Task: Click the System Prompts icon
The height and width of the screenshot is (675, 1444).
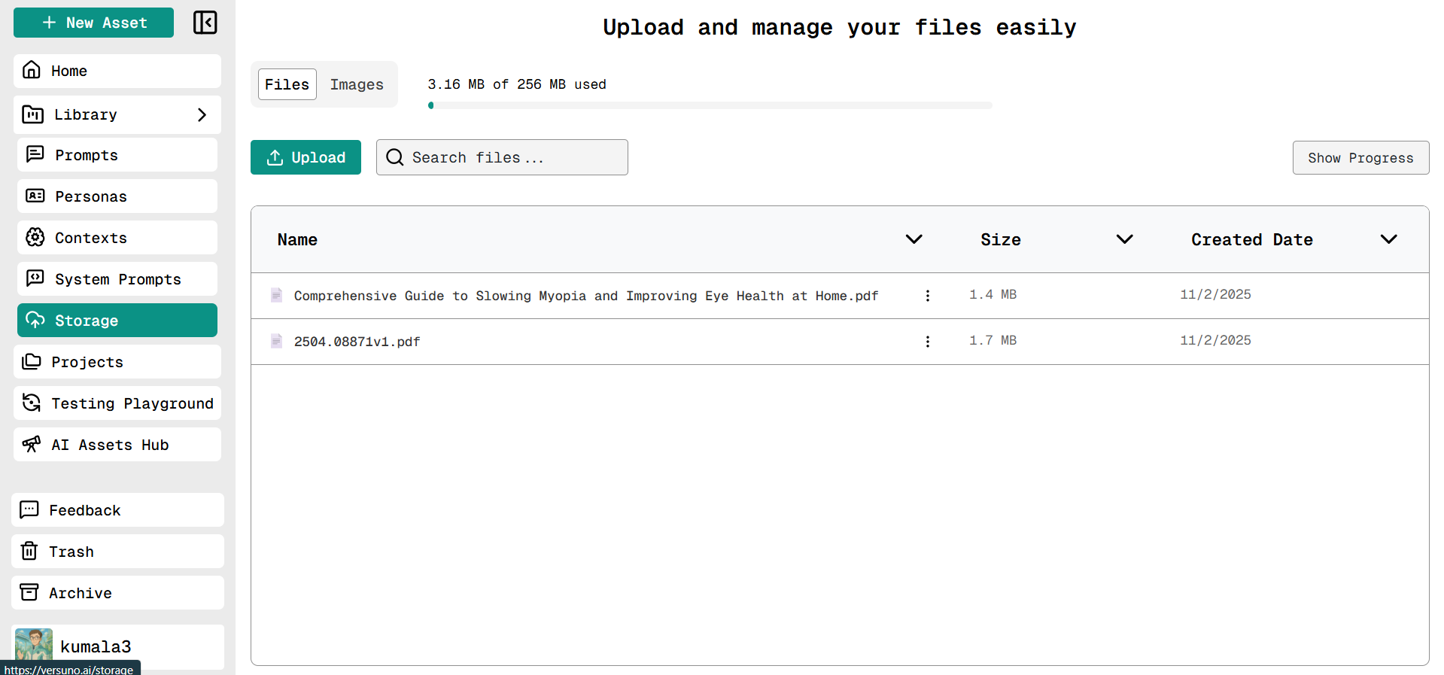Action: [35, 278]
